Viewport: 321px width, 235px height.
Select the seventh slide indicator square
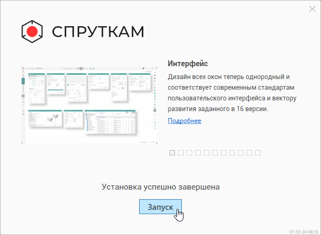224,153
